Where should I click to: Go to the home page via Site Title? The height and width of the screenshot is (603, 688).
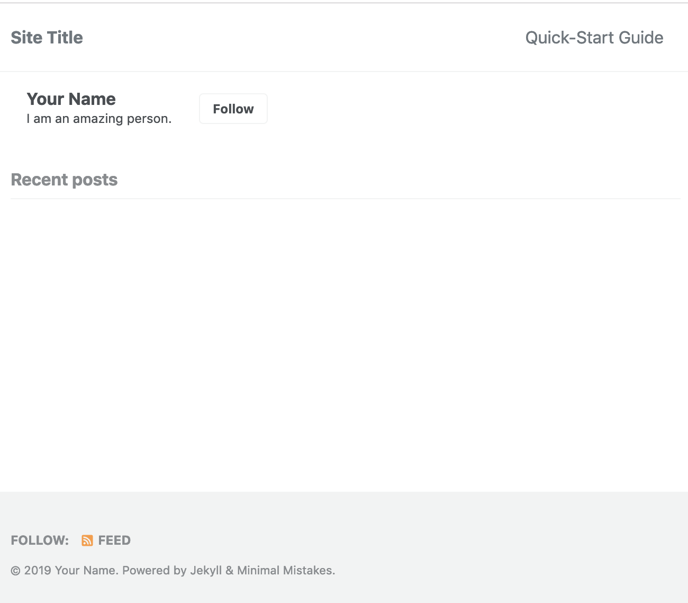pyautogui.click(x=47, y=38)
